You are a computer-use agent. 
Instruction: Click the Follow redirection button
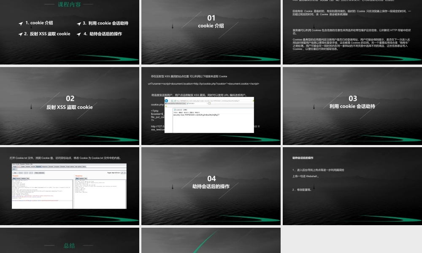click(x=39, y=173)
